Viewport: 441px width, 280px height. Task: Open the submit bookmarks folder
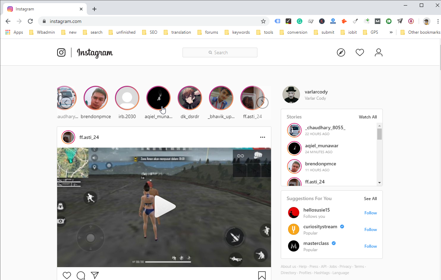[324, 32]
